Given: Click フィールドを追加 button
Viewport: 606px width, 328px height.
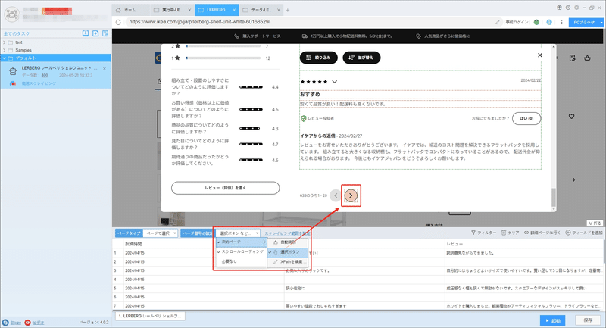Looking at the screenshot, I should pyautogui.click(x=584, y=233).
